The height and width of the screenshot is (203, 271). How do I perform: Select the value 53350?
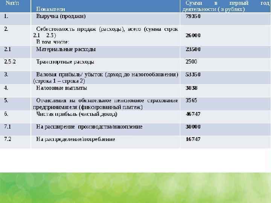[193, 74]
